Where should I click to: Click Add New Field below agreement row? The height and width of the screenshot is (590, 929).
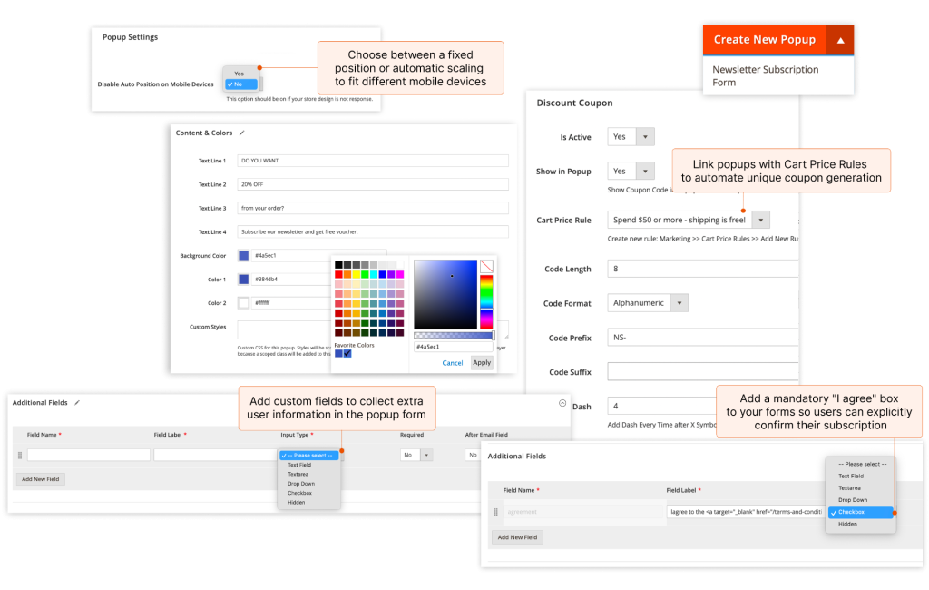coord(517,537)
